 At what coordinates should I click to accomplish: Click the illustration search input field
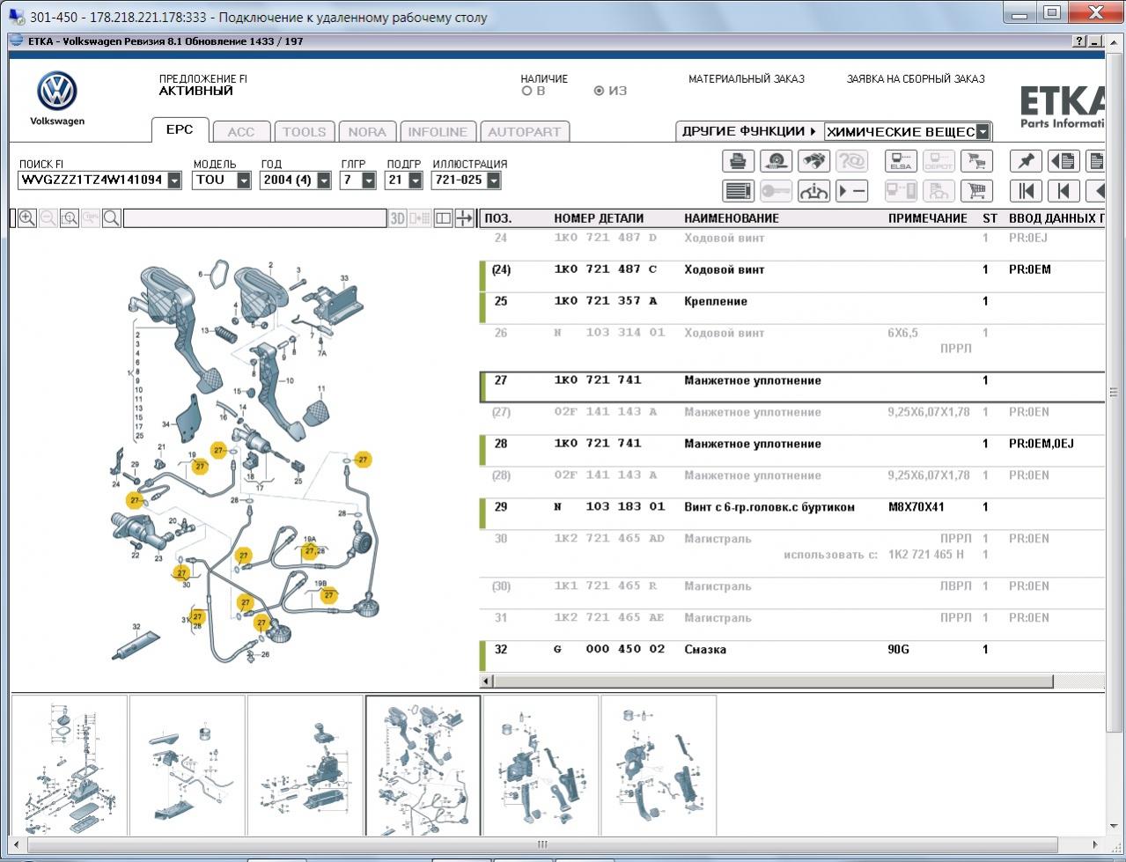(x=255, y=218)
